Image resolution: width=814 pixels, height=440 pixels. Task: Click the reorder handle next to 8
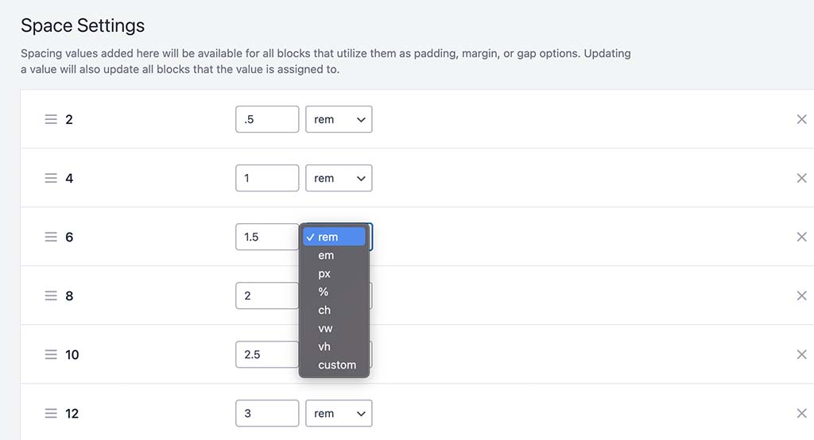(51, 295)
